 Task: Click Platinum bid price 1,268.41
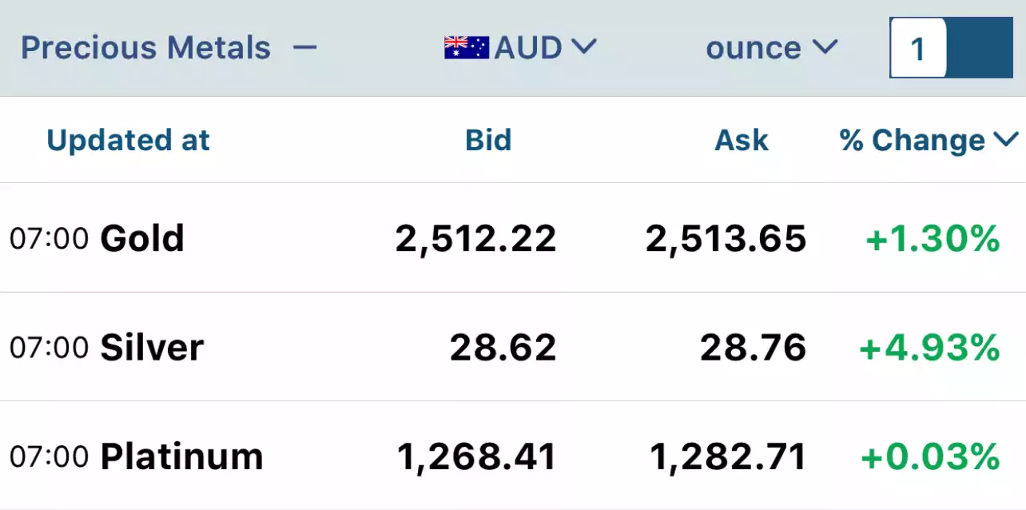[x=477, y=456]
